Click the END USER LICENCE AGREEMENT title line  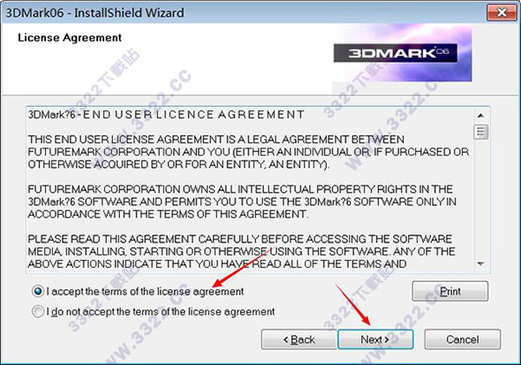tap(166, 115)
